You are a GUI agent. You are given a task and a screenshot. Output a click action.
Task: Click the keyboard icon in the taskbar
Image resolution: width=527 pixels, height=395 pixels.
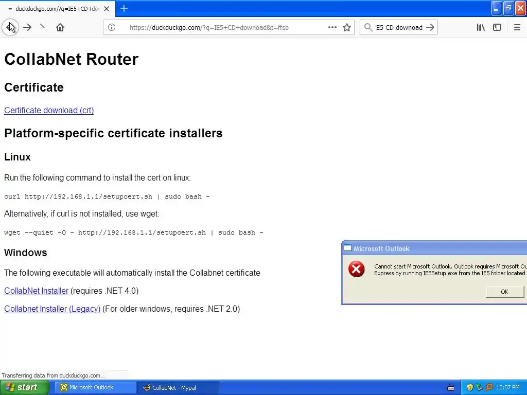tap(451, 388)
